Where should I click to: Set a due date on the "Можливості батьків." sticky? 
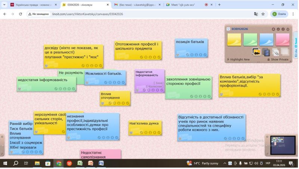coord(110,82)
